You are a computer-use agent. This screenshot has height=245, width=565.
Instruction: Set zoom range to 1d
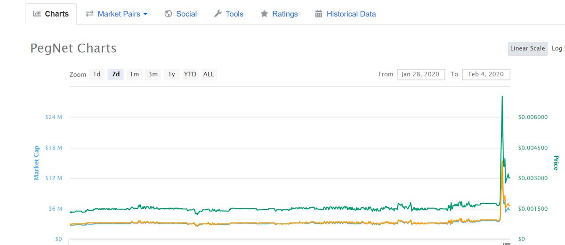click(97, 74)
